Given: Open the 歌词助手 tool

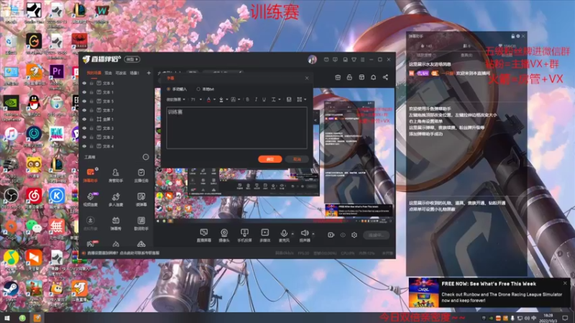Looking at the screenshot, I should coord(141,223).
